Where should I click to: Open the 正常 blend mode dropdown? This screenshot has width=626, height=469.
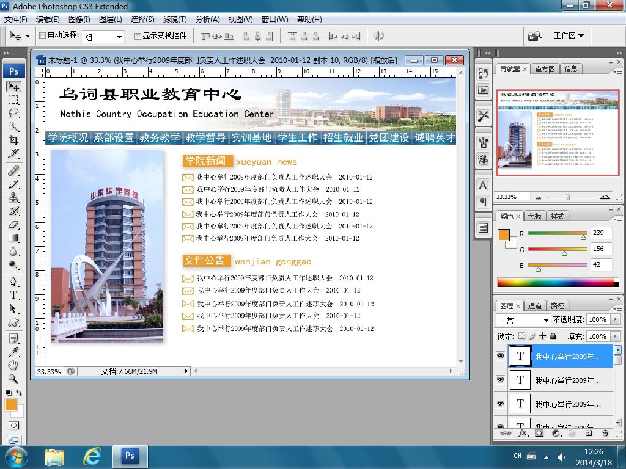tap(523, 320)
